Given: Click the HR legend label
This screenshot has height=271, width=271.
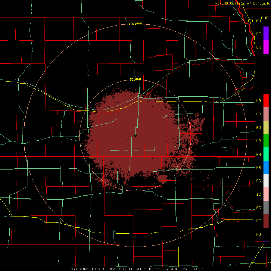Looking at the screenshot, I should [258, 141].
